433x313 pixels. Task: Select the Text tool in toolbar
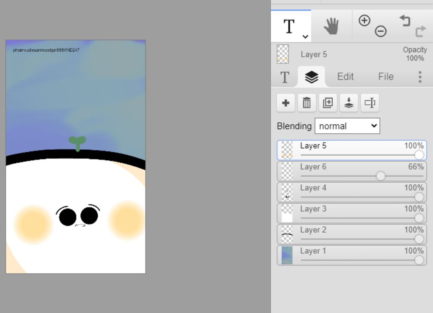[x=289, y=26]
